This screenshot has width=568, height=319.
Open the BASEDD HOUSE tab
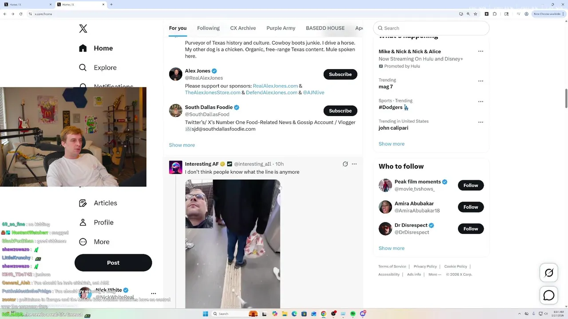325,28
